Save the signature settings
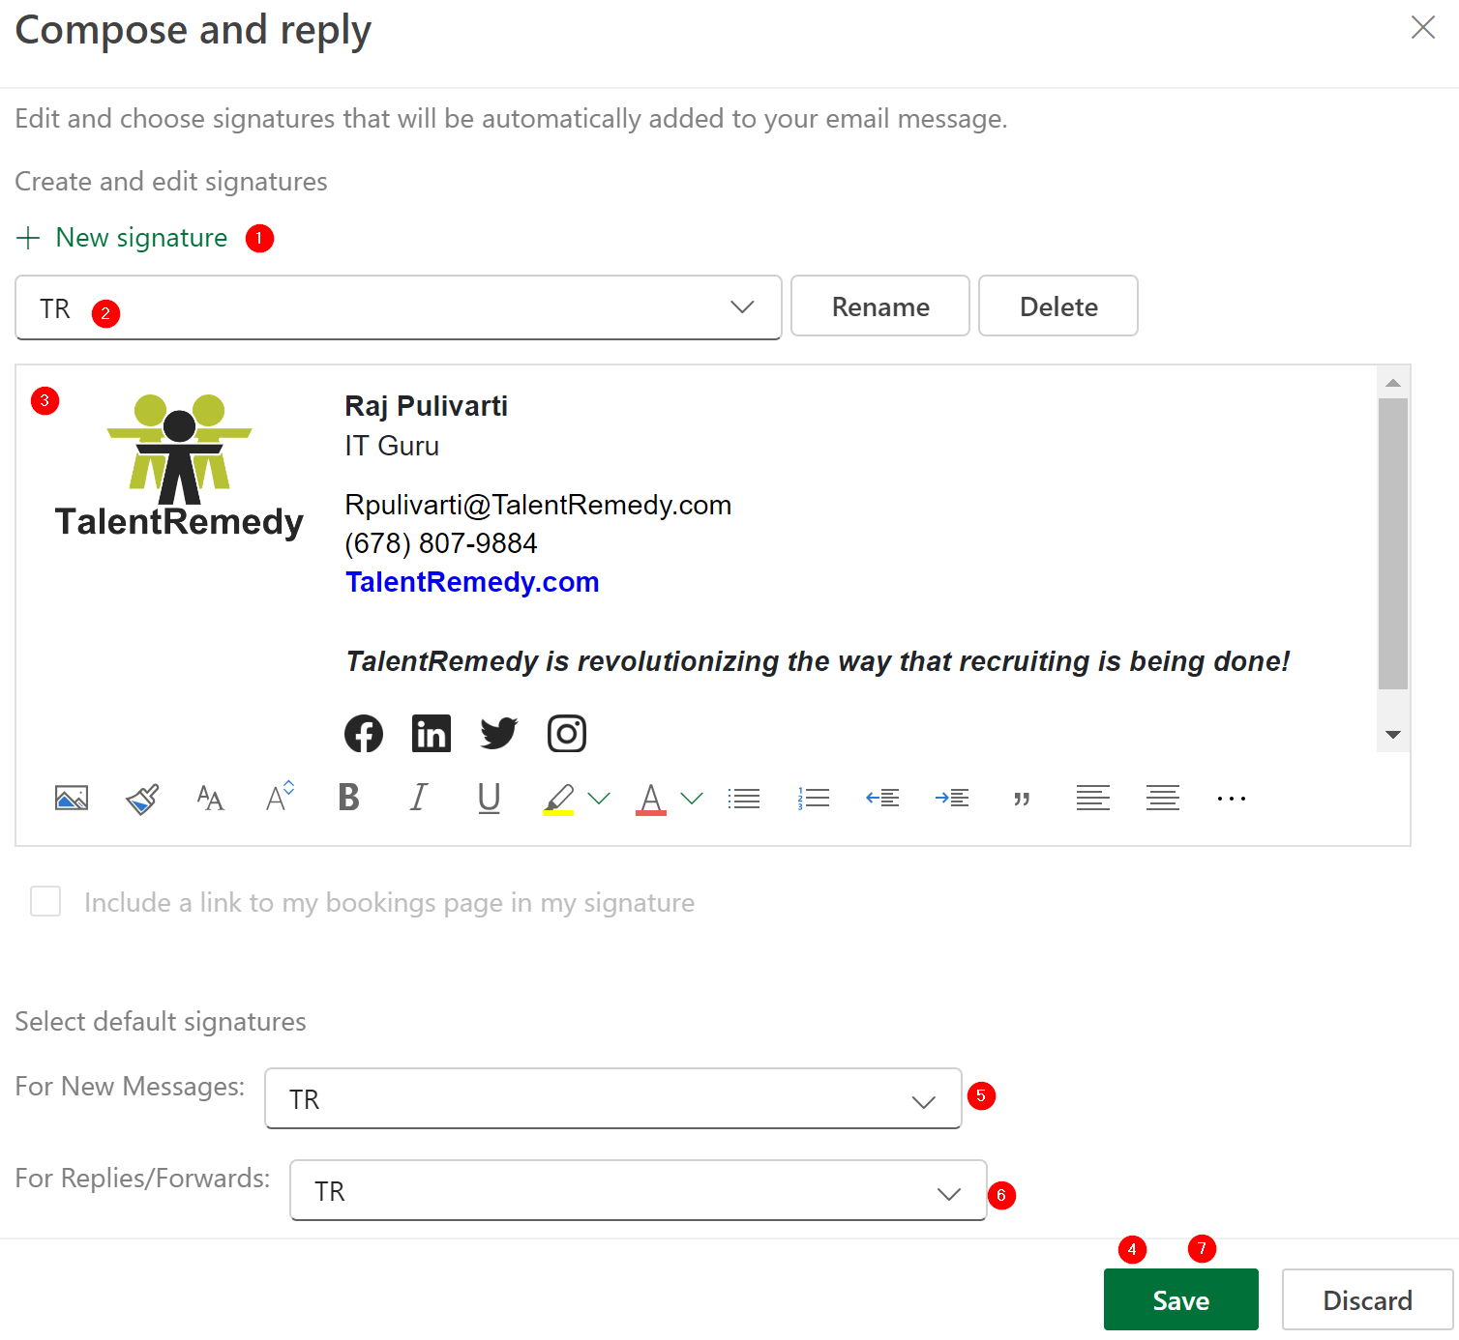 click(x=1181, y=1300)
